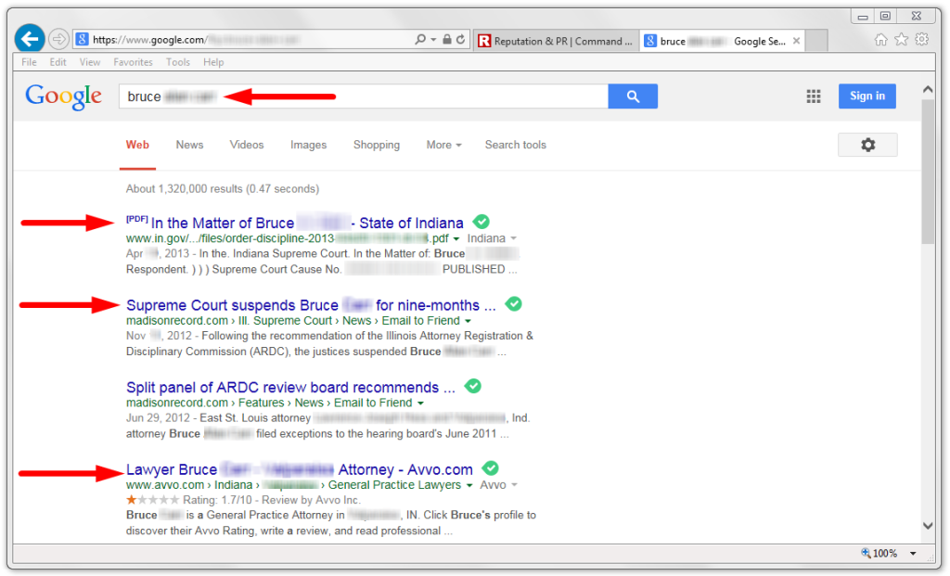Viewport: 950px width, 576px height.
Task: Expand dropdown arrow next to in.gov pdf URL
Action: coord(456,238)
